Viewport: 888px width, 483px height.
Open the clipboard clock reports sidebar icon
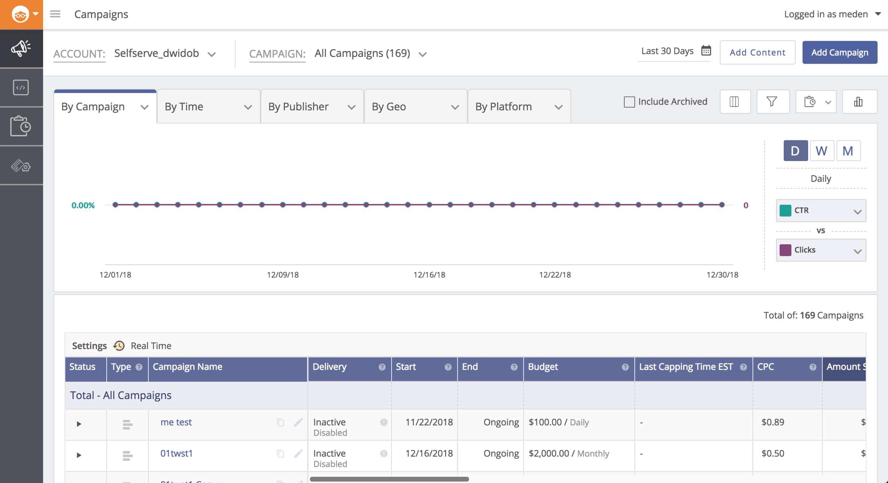(x=21, y=126)
